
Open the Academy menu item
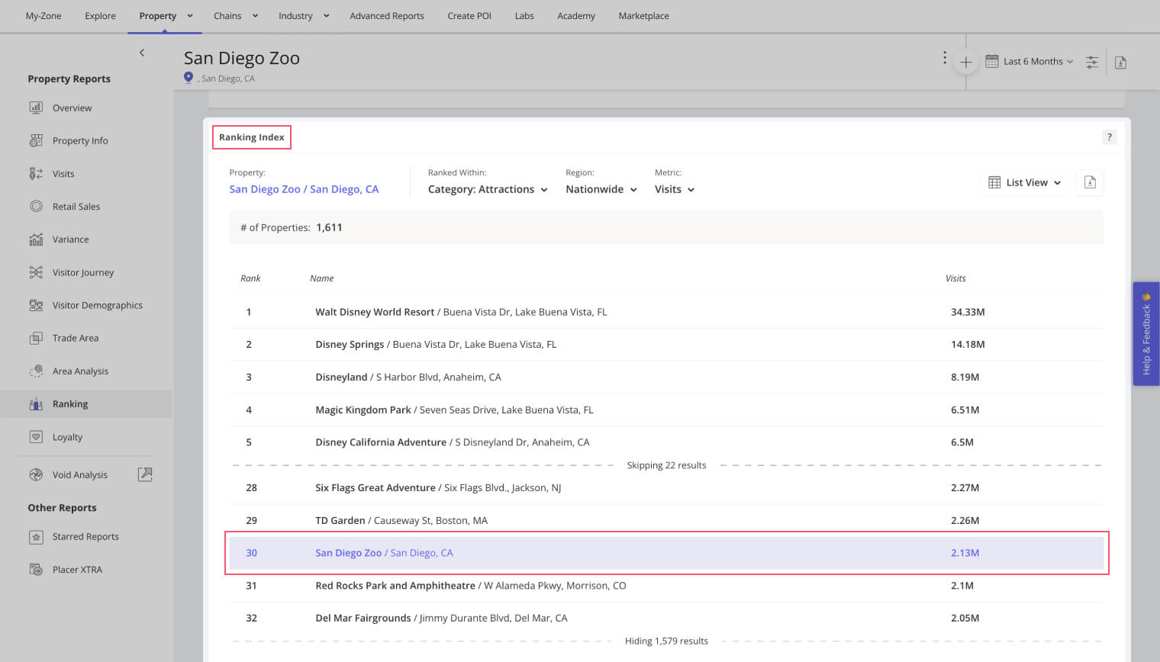pos(576,16)
